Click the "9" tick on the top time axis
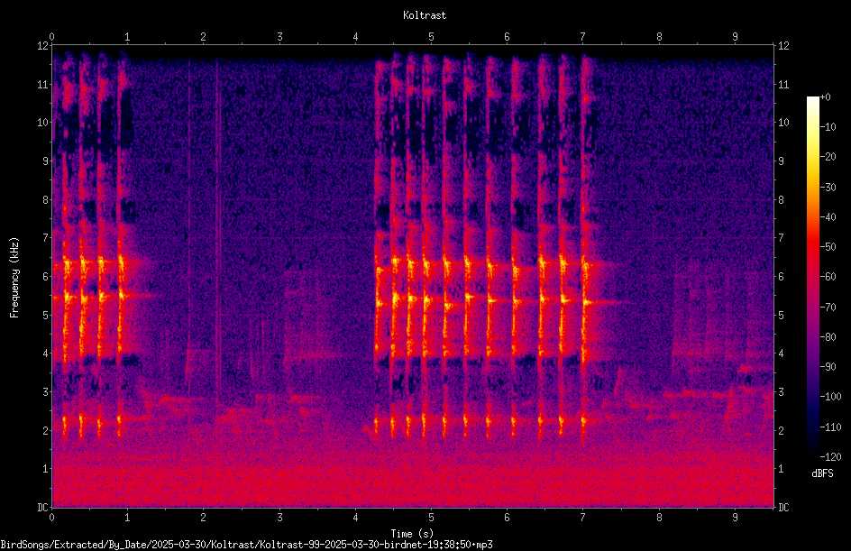Image resolution: width=851 pixels, height=551 pixels. click(735, 37)
